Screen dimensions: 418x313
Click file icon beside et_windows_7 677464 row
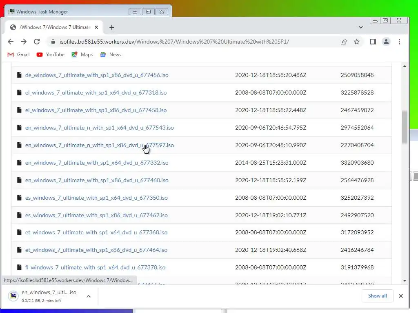pos(19,250)
